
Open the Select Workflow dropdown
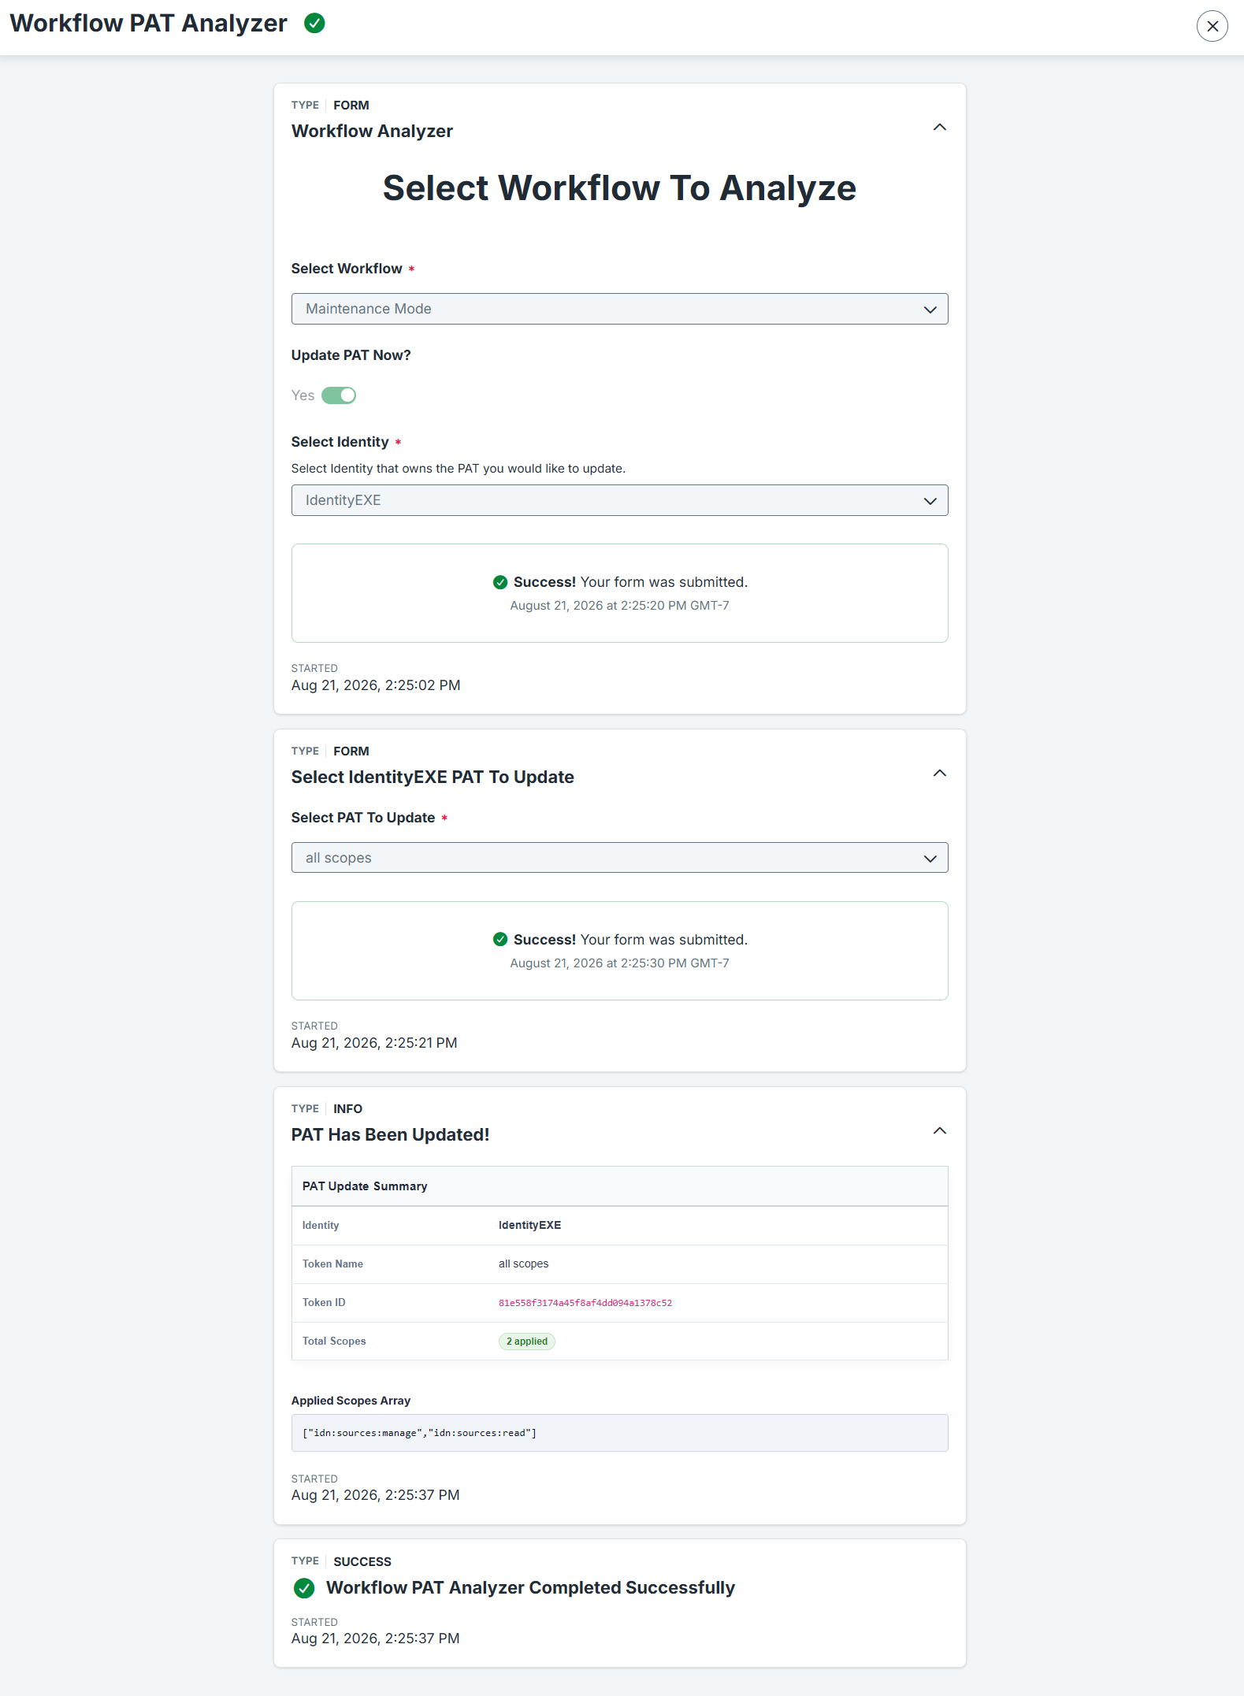tap(619, 309)
